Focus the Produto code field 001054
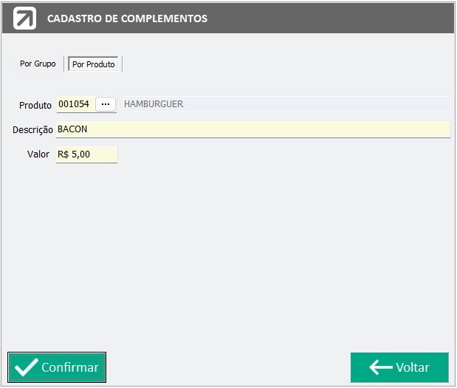The height and width of the screenshot is (388, 457). 75,104
